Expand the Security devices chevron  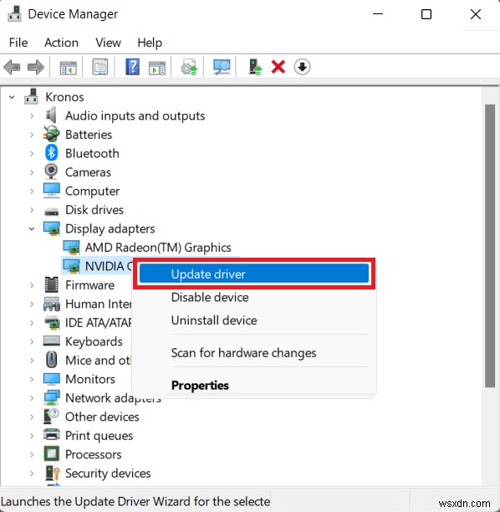[32, 474]
